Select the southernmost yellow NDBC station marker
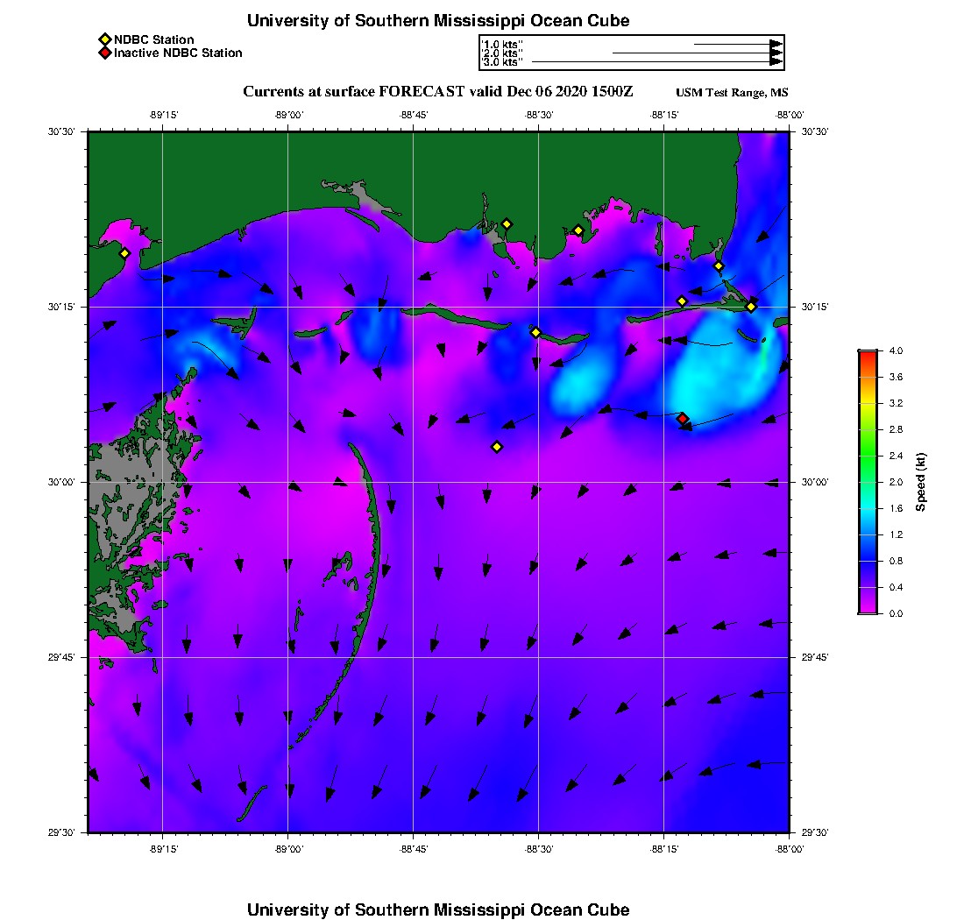Image resolution: width=964 pixels, height=920 pixels. click(497, 447)
